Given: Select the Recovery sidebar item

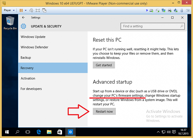Looking at the screenshot, I should click(53, 68).
